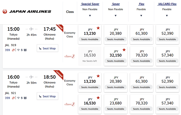This screenshot has width=181, height=115.
Task: Open the Seat Map for flight JAL 919
Action: (x=47, y=48)
